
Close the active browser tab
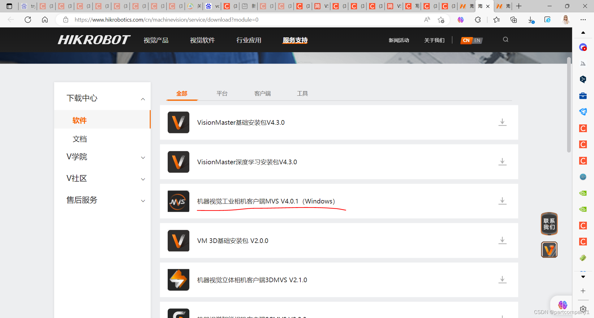pos(488,6)
